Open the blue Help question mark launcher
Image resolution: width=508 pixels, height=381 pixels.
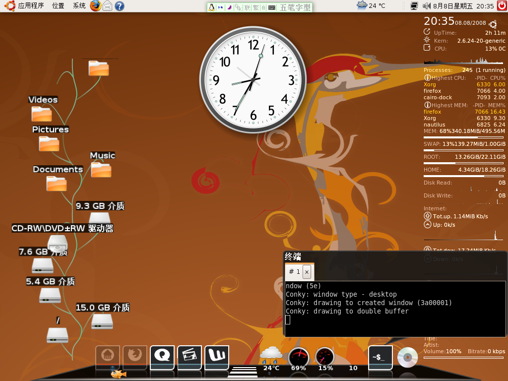pyautogui.click(x=120, y=6)
